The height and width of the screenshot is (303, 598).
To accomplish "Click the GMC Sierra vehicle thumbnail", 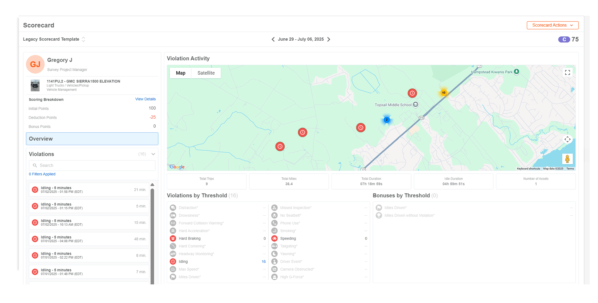I will pyautogui.click(x=35, y=85).
